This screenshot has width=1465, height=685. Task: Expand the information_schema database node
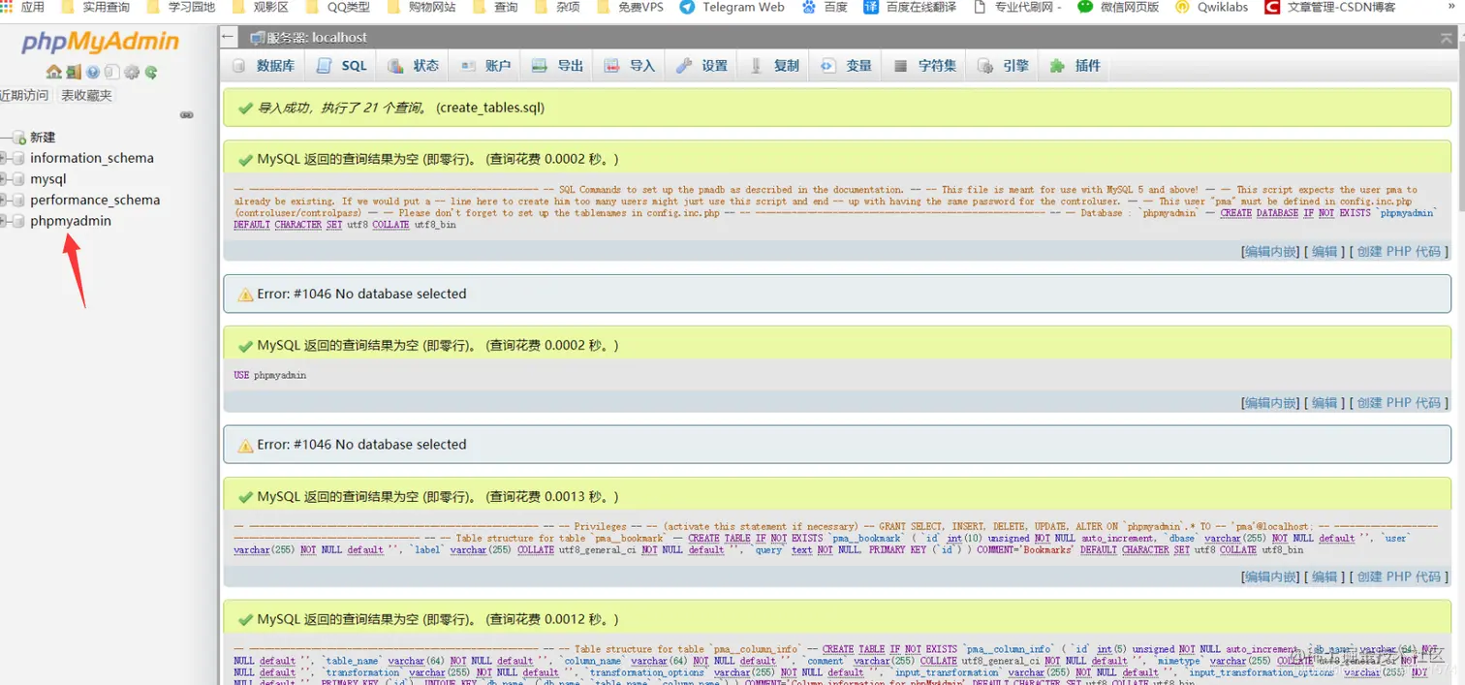tap(4, 158)
